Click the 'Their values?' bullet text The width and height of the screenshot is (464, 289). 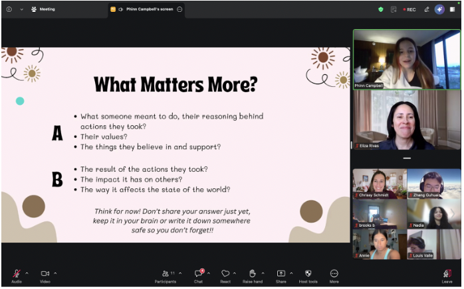tap(104, 137)
